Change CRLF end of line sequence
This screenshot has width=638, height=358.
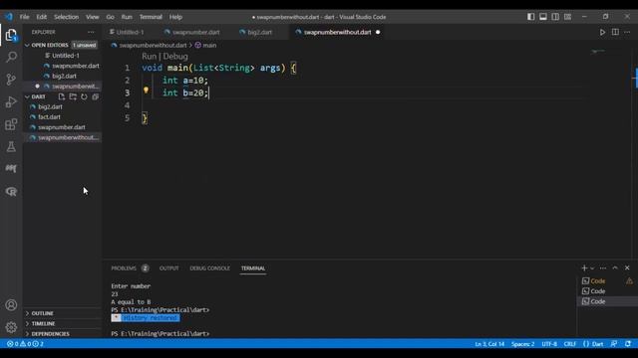pyautogui.click(x=569, y=344)
